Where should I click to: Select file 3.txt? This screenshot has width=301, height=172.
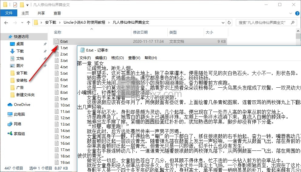click(64, 61)
